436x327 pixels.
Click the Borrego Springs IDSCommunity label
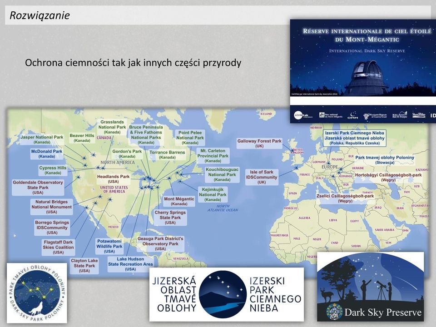point(52,228)
